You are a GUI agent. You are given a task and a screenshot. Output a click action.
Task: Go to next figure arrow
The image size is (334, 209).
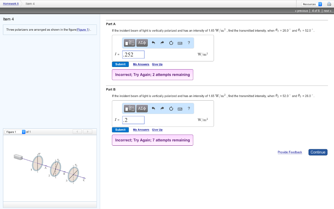click(x=87, y=132)
